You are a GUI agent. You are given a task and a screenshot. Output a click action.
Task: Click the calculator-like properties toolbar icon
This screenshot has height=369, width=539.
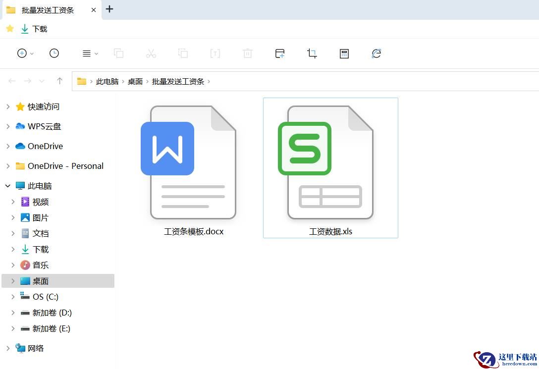[344, 53]
